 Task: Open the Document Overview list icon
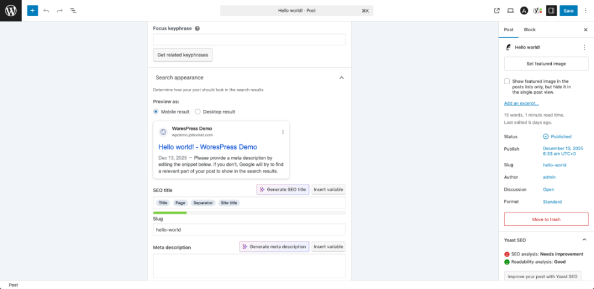(x=73, y=11)
